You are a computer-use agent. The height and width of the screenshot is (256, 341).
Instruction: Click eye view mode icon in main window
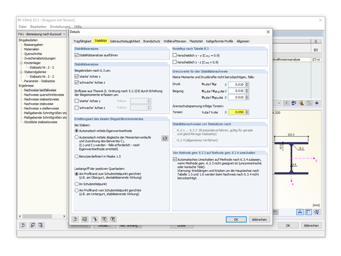tap(317, 103)
